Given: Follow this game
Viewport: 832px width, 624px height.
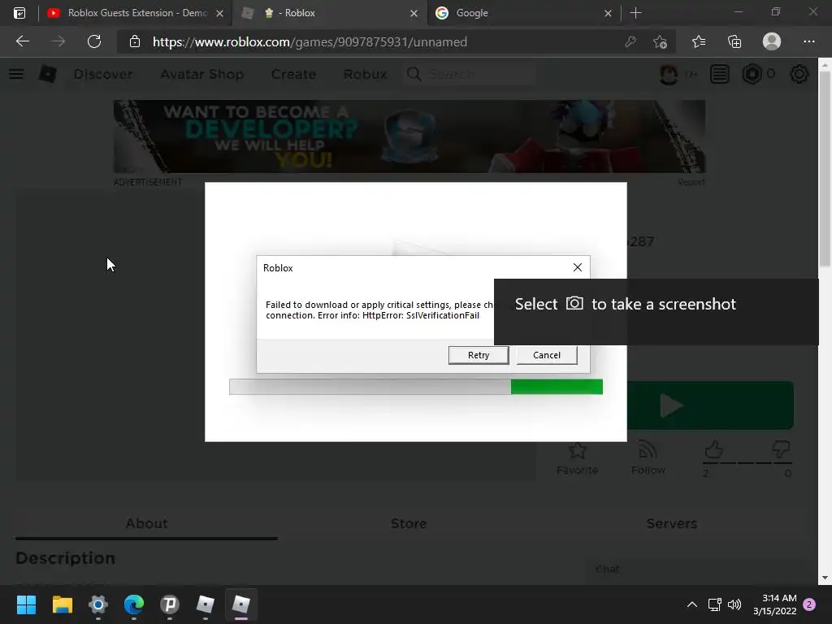Looking at the screenshot, I should (648, 458).
